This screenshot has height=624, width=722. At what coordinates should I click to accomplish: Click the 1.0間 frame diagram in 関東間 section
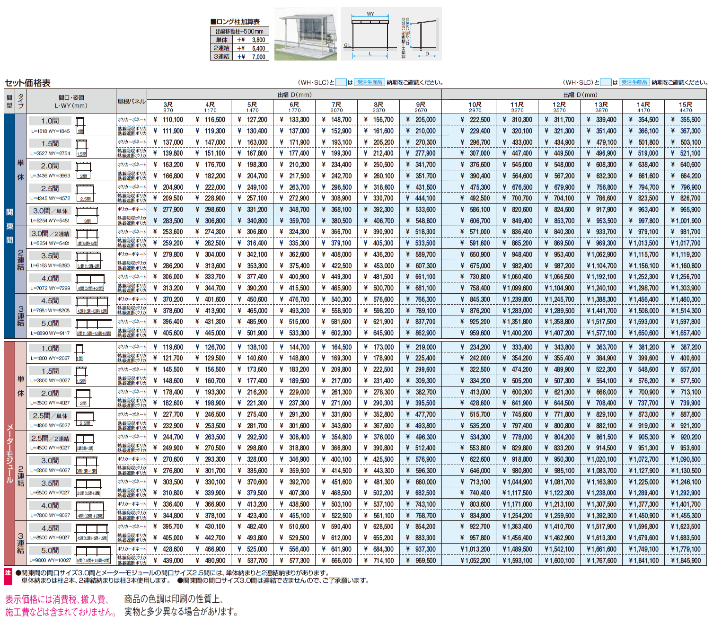tap(80, 125)
